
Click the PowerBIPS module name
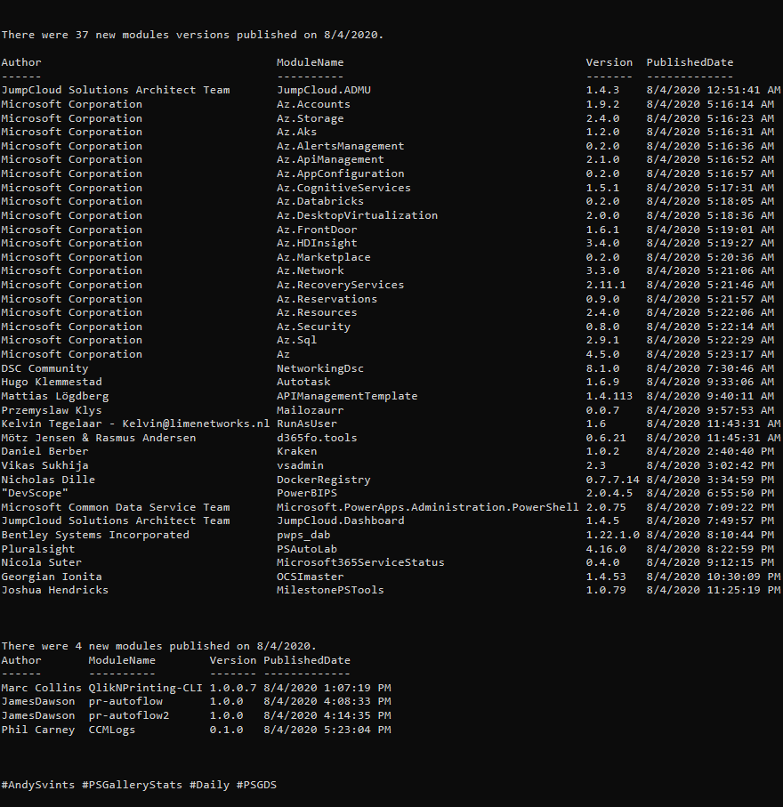(x=306, y=493)
